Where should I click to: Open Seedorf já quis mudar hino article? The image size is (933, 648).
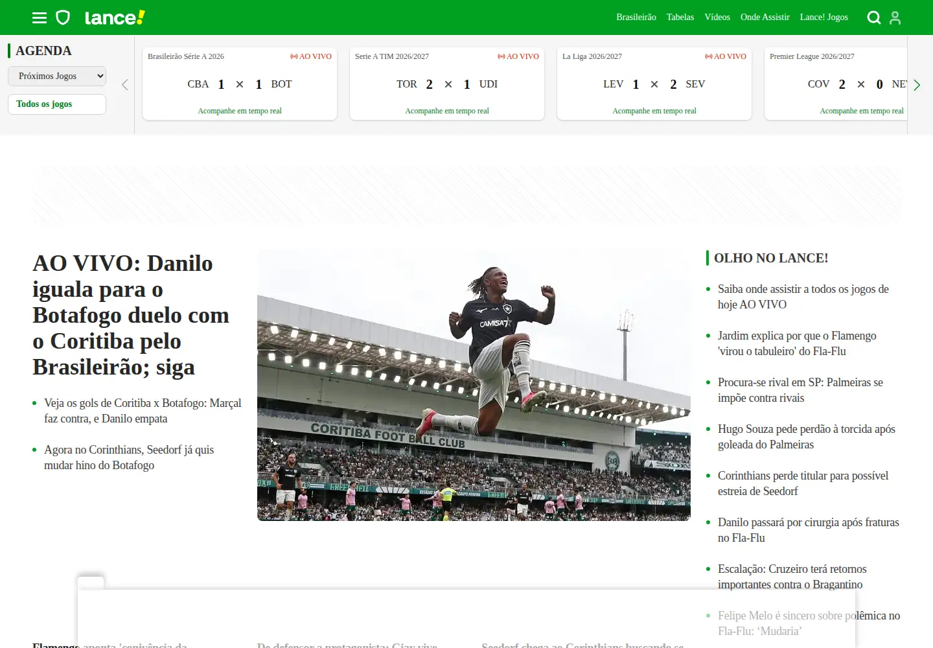pos(129,457)
